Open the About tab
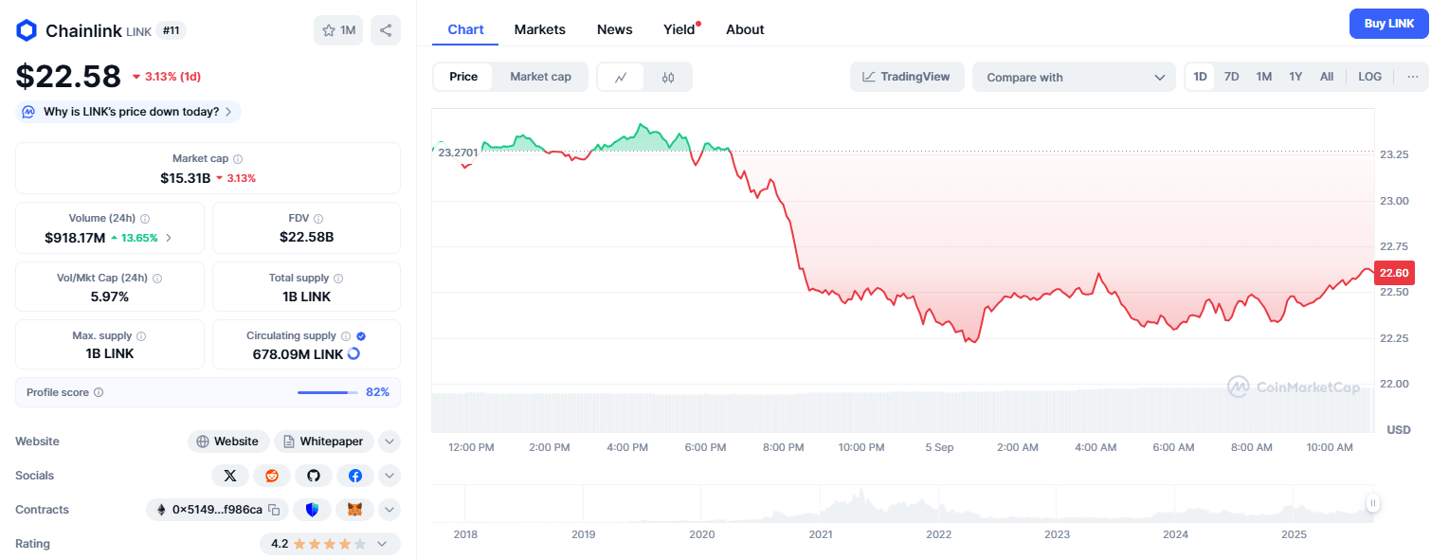The width and height of the screenshot is (1431, 559). point(745,29)
